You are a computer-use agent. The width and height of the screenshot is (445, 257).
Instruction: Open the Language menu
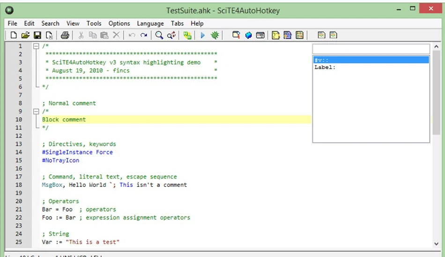click(x=150, y=23)
